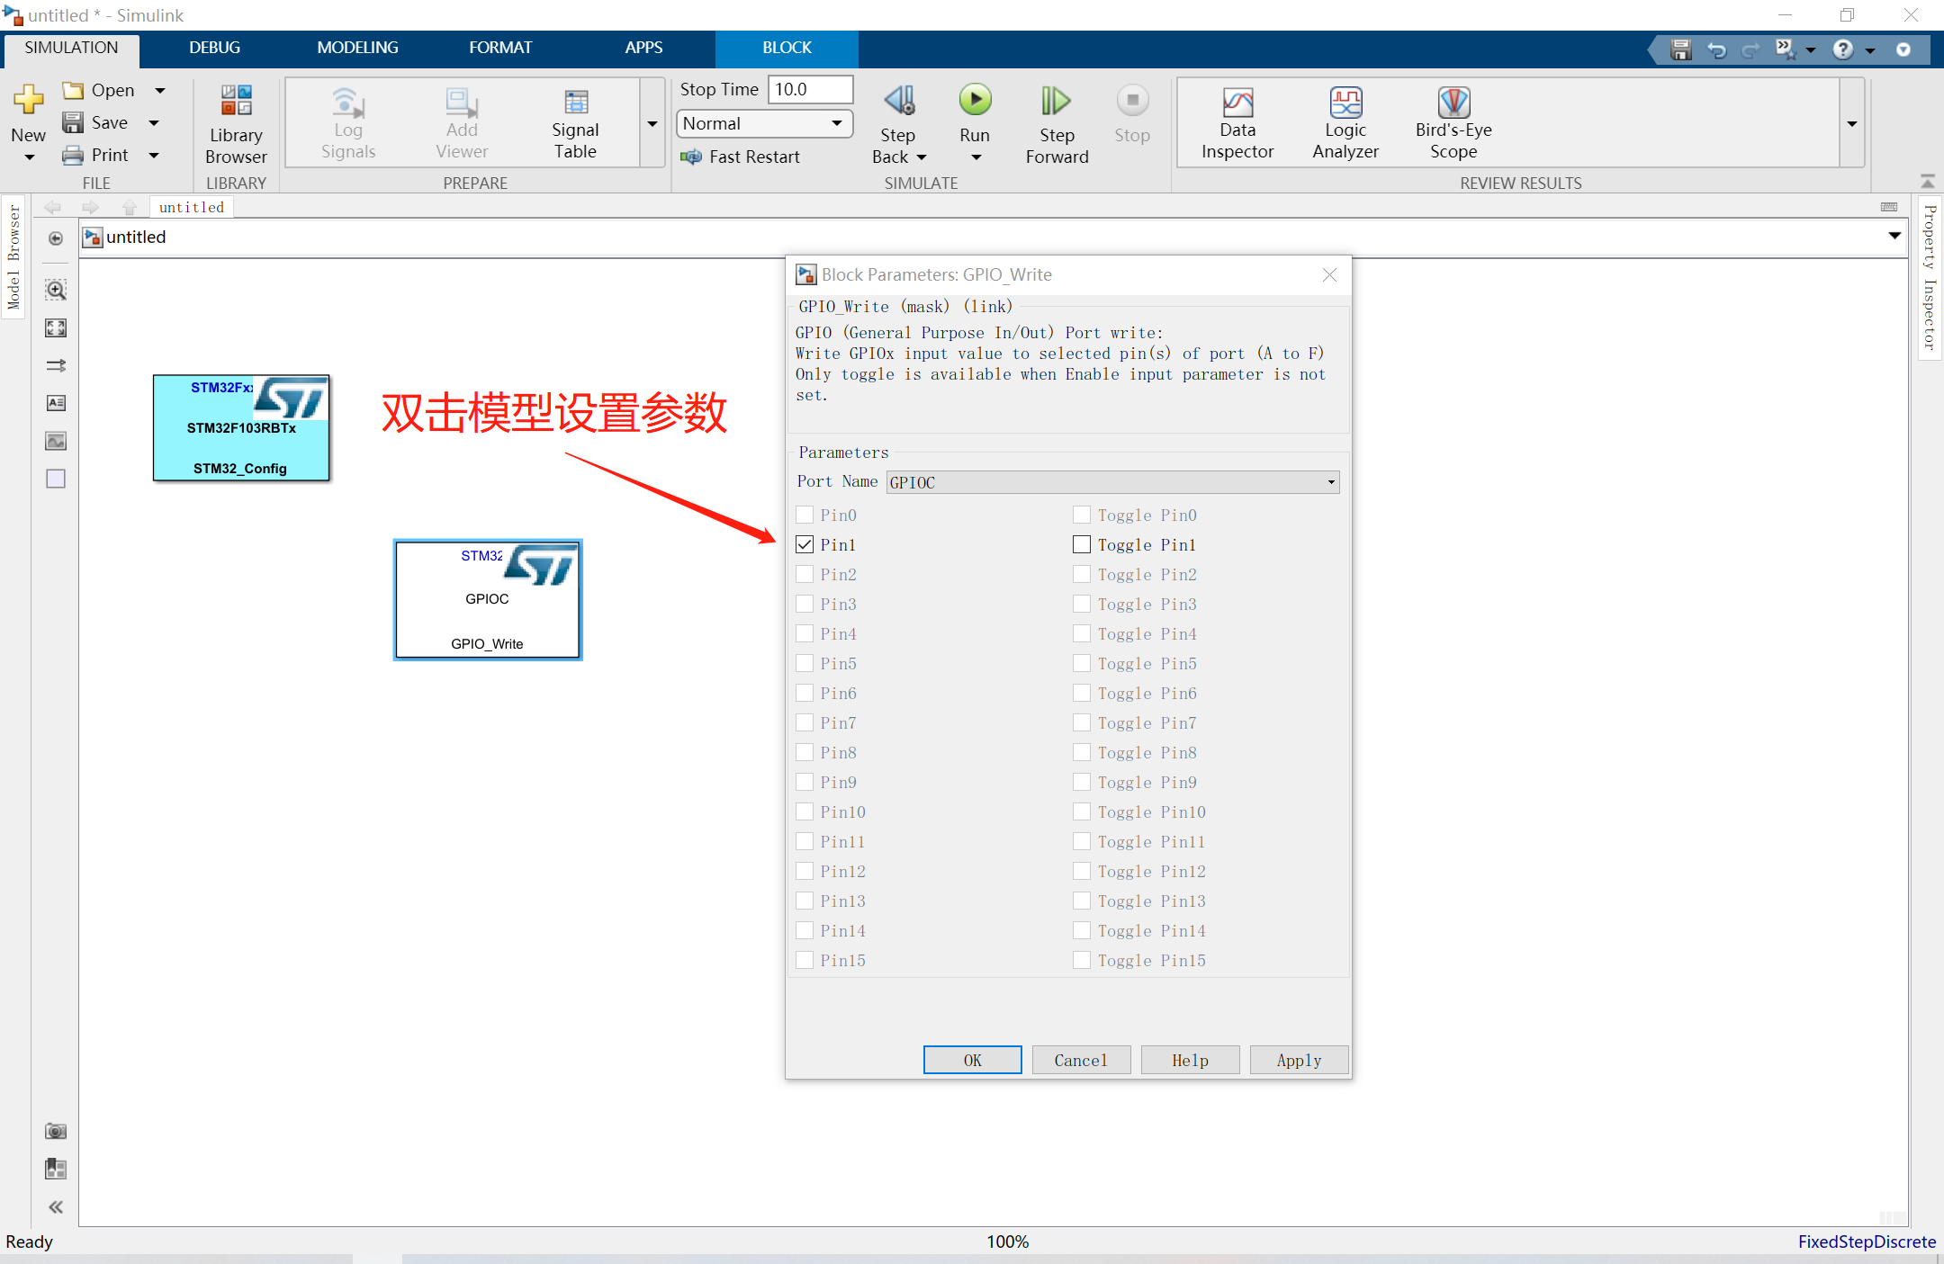Select the STM32_Config block
The image size is (1944, 1264).
pyautogui.click(x=241, y=428)
